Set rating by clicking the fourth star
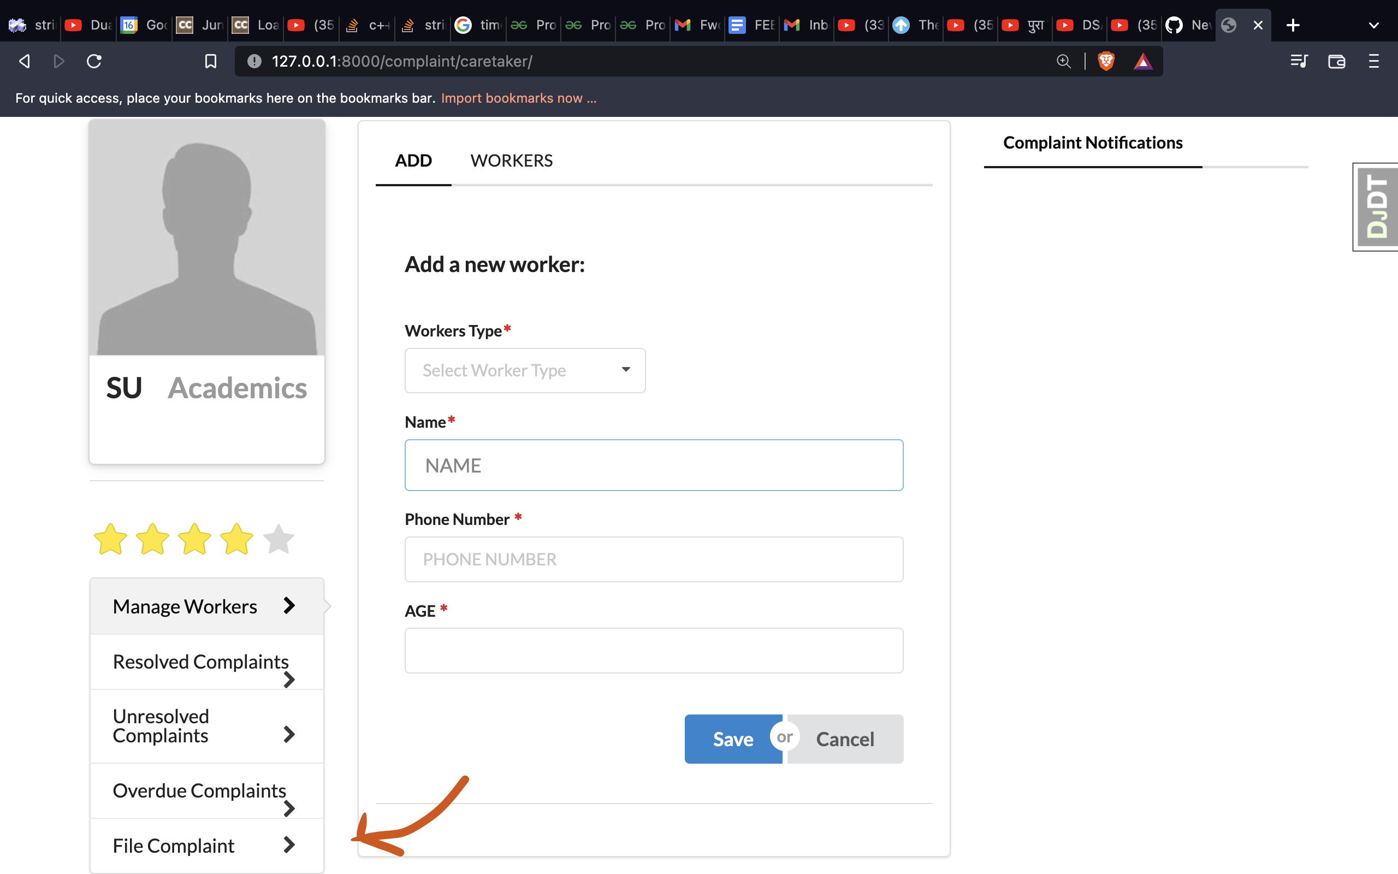The width and height of the screenshot is (1398, 874). (x=236, y=539)
